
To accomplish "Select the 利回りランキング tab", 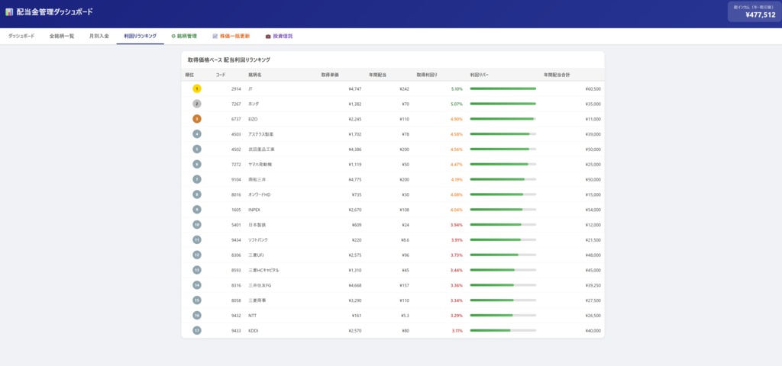I will [x=141, y=37].
